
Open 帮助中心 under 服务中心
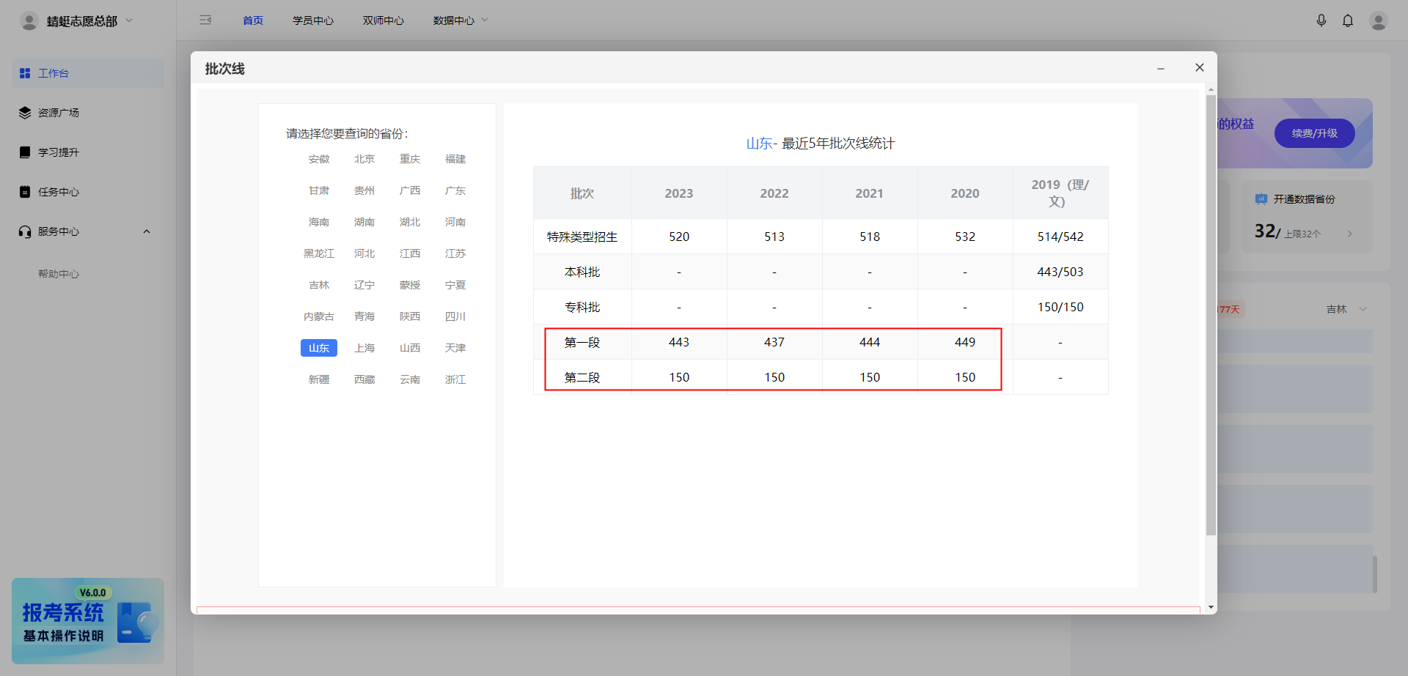59,273
